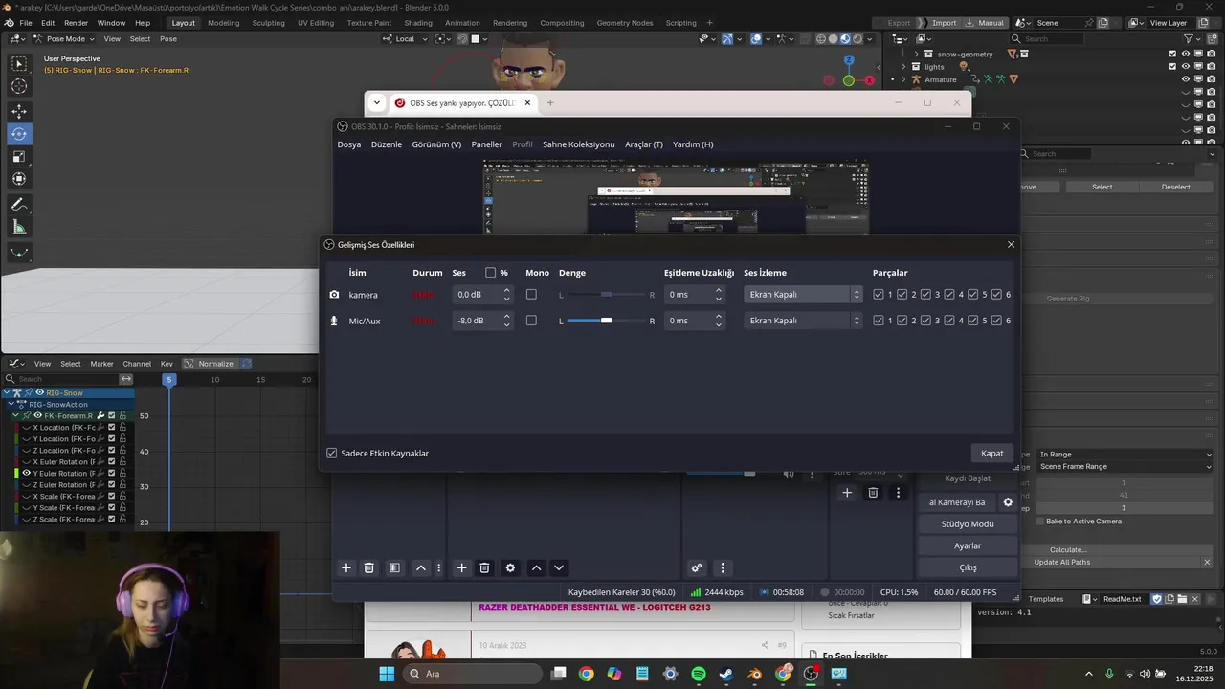The height and width of the screenshot is (689, 1225).
Task: Toggle channel filter arrows beside graph search
Action: coord(126,379)
